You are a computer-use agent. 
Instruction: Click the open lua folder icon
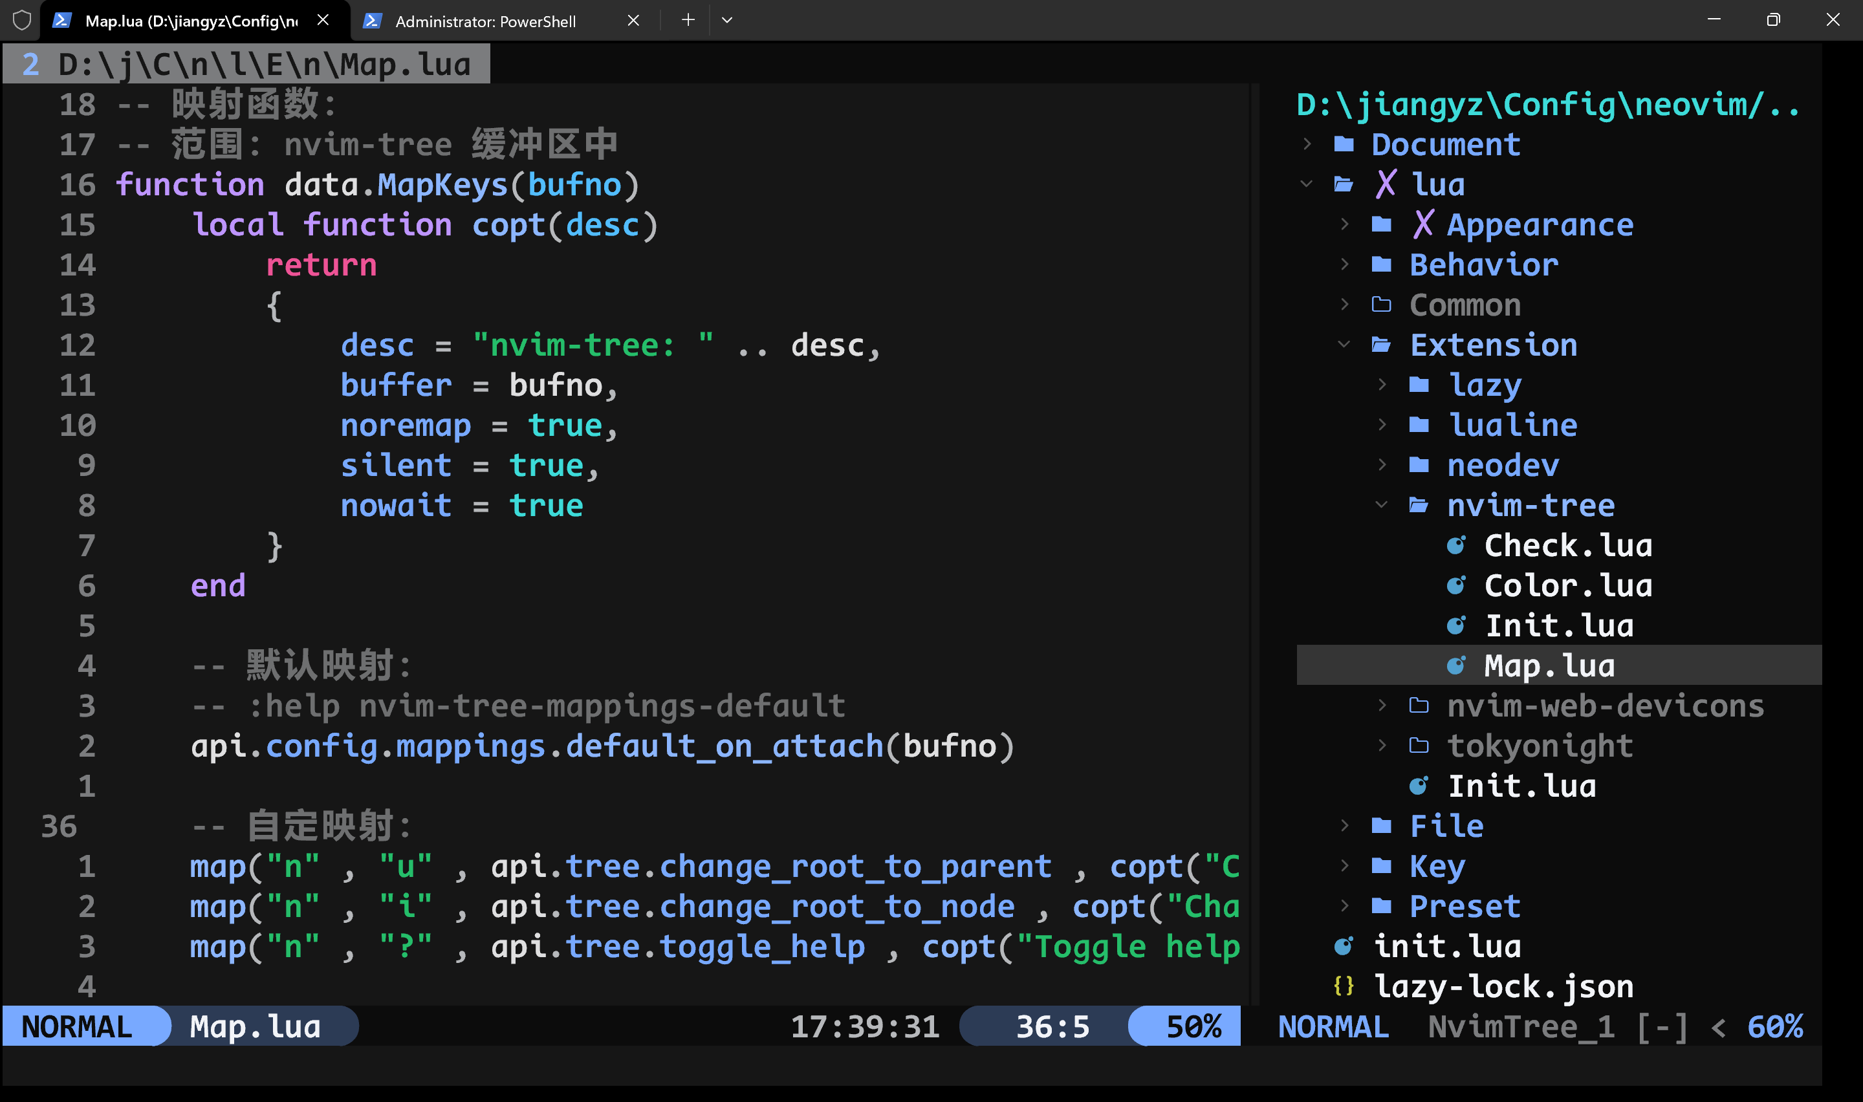(1344, 184)
